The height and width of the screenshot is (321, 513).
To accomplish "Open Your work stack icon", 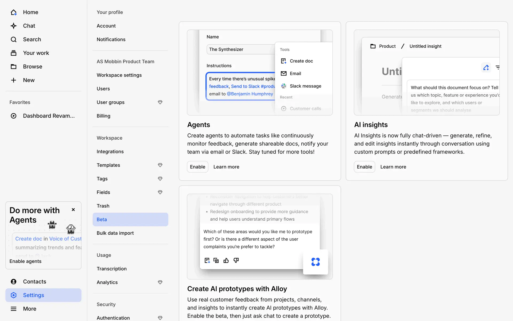I will point(14,53).
